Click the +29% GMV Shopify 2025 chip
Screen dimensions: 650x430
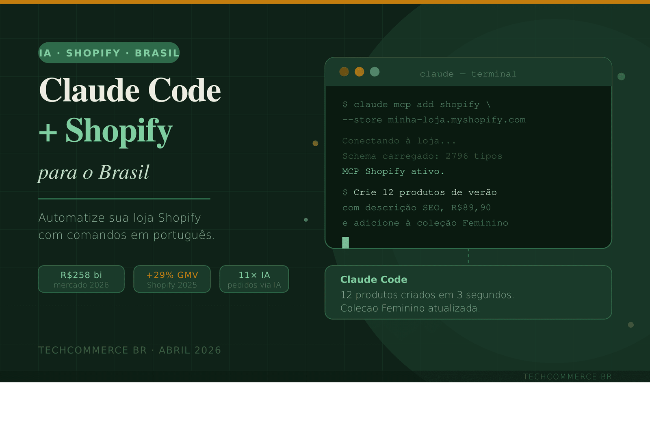pos(171,279)
